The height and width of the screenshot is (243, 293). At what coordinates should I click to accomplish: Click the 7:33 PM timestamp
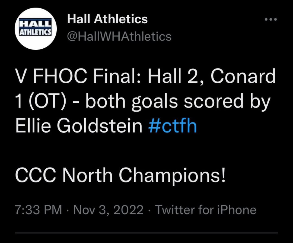pos(39,210)
